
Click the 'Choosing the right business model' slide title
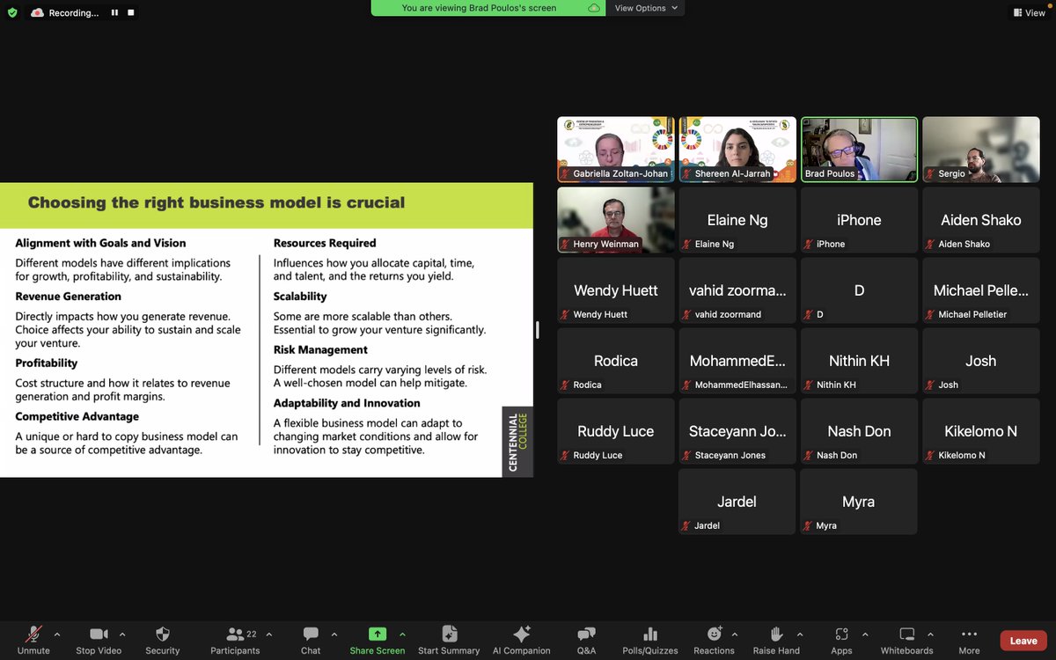tap(216, 202)
